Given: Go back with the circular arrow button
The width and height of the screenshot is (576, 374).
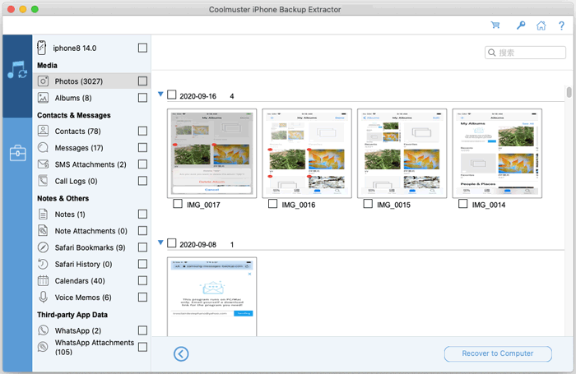Looking at the screenshot, I should pos(181,353).
